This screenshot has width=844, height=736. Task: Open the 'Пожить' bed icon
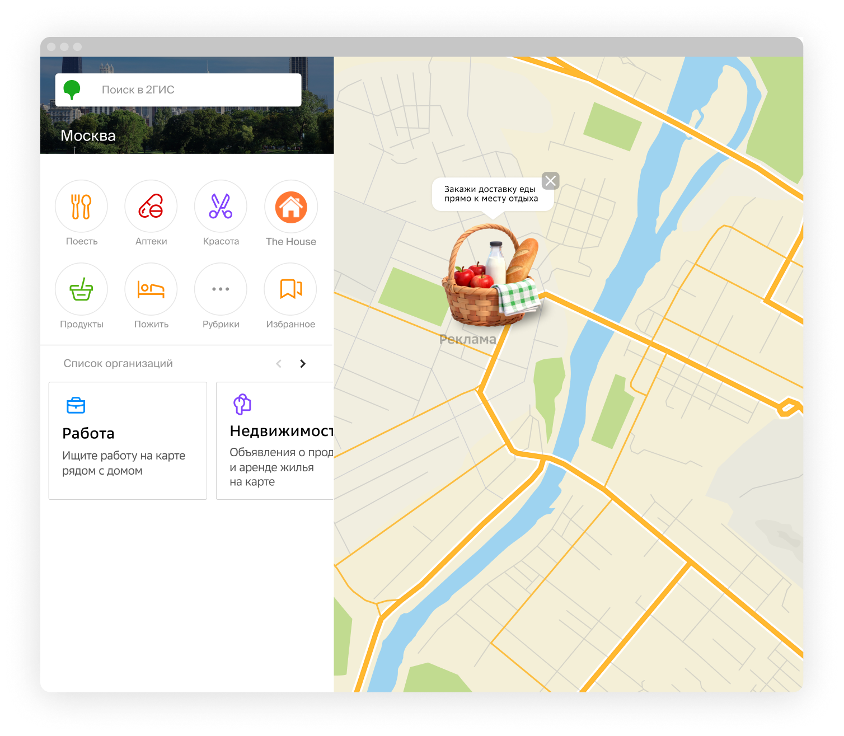coord(151,289)
